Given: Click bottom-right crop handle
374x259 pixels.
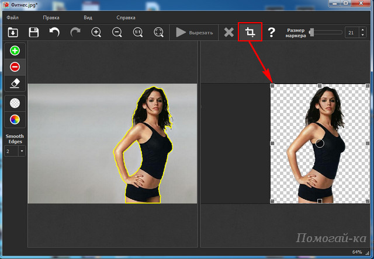Looking at the screenshot, I should click(368, 201).
